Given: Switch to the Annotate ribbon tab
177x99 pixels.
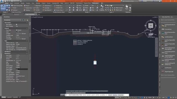Looking at the screenshot, I should point(17,3).
